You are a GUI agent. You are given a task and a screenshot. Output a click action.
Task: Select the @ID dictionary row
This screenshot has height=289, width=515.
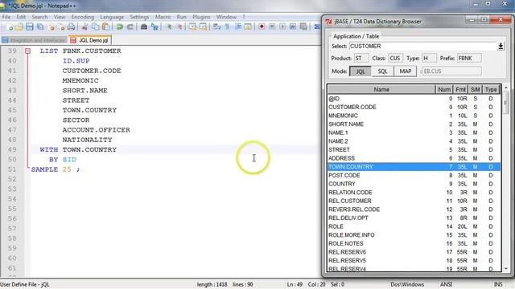click(414, 99)
